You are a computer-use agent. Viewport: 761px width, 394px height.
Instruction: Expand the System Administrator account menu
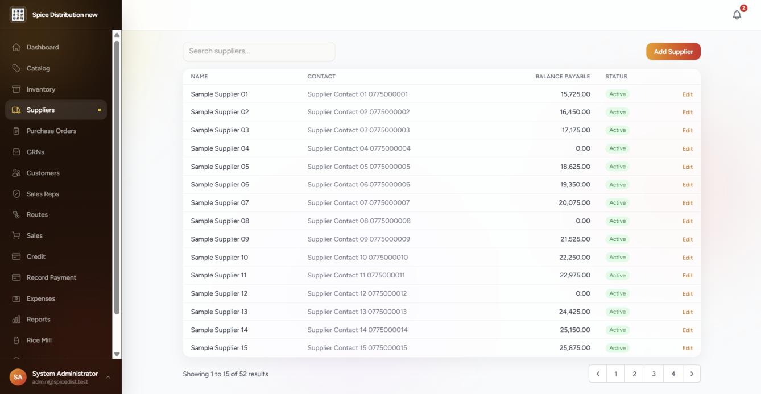click(x=60, y=377)
